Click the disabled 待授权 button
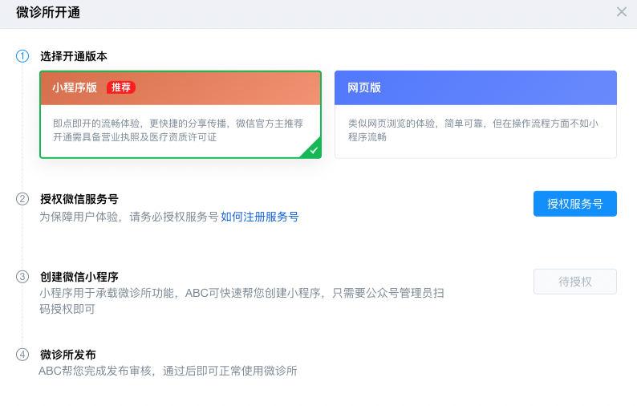The height and width of the screenshot is (406, 637). pyautogui.click(x=574, y=282)
